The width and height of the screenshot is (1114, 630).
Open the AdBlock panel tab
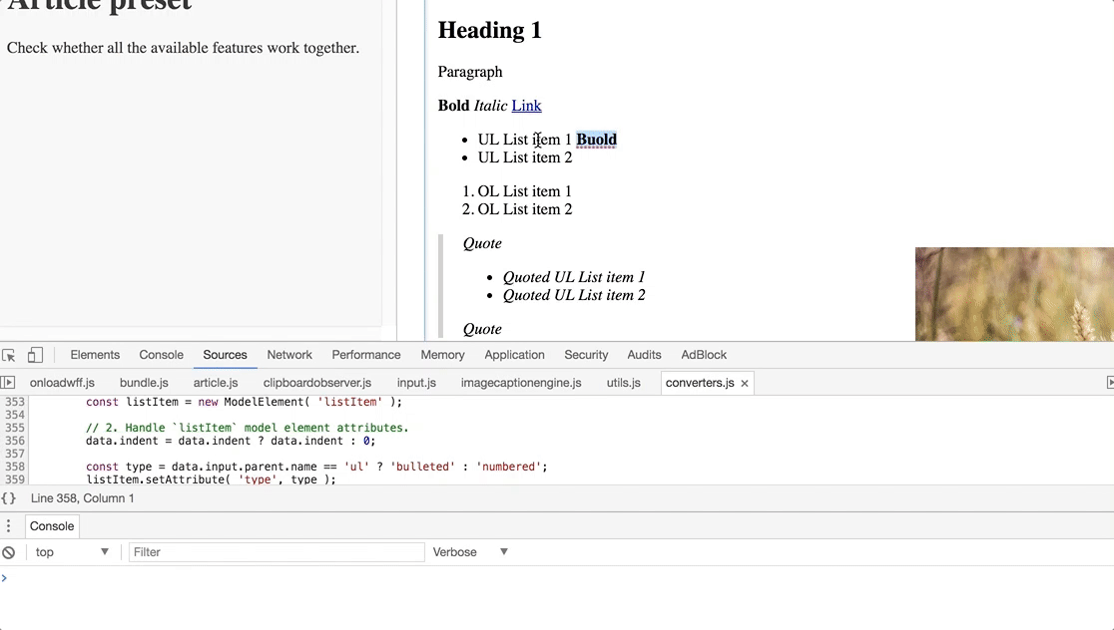point(704,355)
